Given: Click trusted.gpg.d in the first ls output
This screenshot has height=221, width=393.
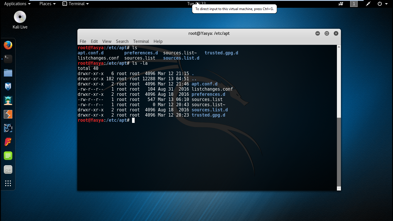Looking at the screenshot, I should tap(221, 53).
